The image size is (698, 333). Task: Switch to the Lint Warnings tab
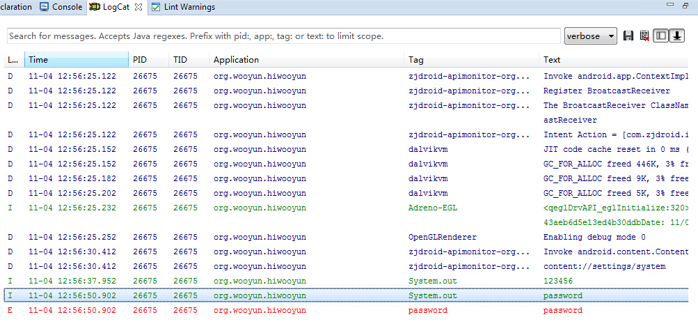pos(184,7)
